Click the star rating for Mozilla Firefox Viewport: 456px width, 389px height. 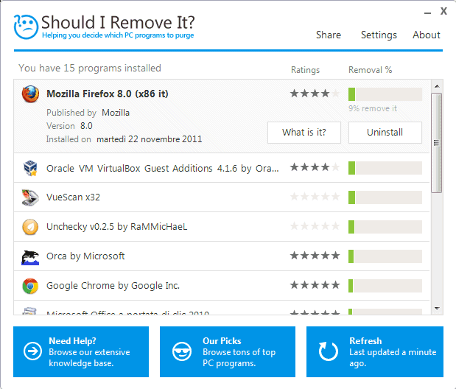point(315,94)
